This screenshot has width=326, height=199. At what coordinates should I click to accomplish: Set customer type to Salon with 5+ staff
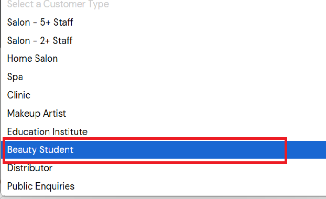(x=164, y=22)
